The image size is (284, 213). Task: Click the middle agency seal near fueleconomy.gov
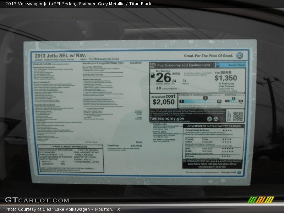click(215, 119)
